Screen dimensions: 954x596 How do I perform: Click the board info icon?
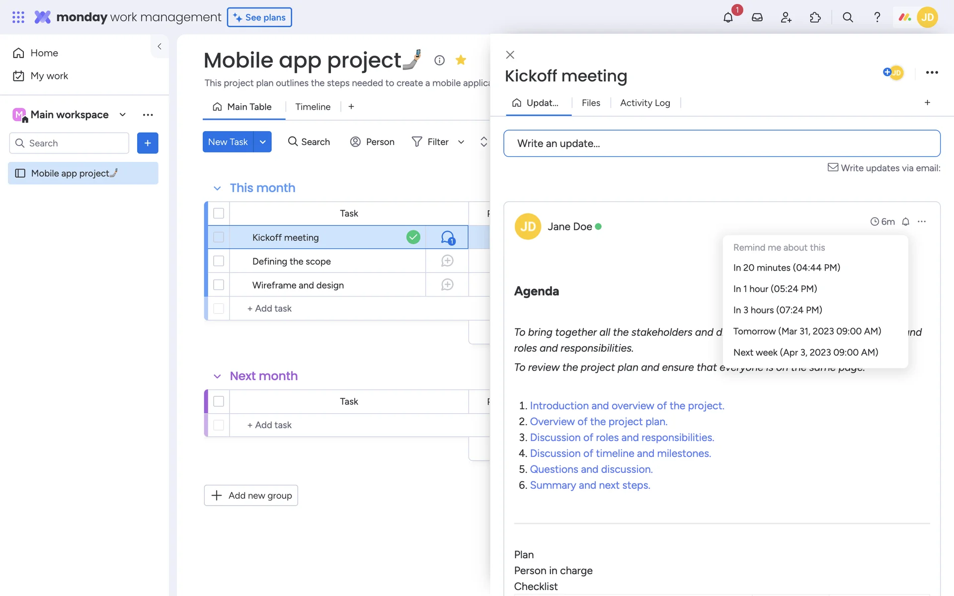coord(439,60)
